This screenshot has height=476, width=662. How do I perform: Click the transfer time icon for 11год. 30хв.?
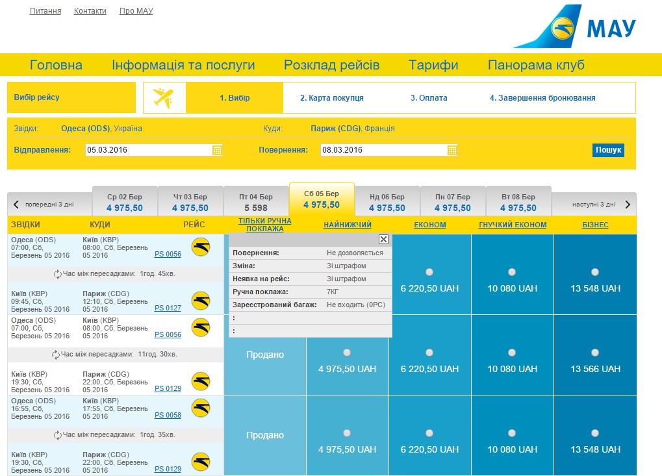coord(56,355)
